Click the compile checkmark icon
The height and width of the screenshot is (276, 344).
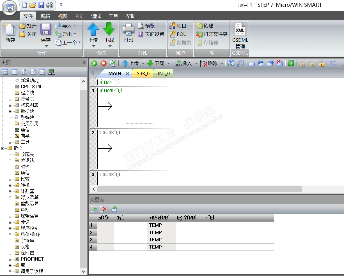tap(113, 63)
